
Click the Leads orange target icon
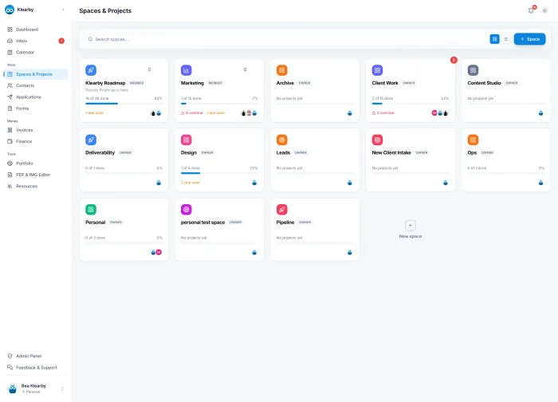(x=282, y=140)
